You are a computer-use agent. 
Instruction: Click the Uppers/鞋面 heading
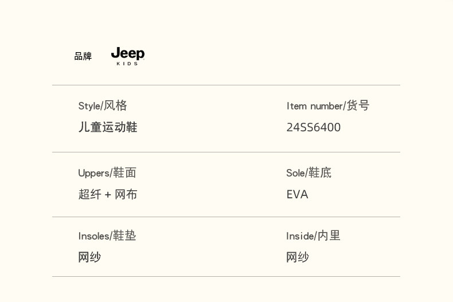click(x=107, y=172)
